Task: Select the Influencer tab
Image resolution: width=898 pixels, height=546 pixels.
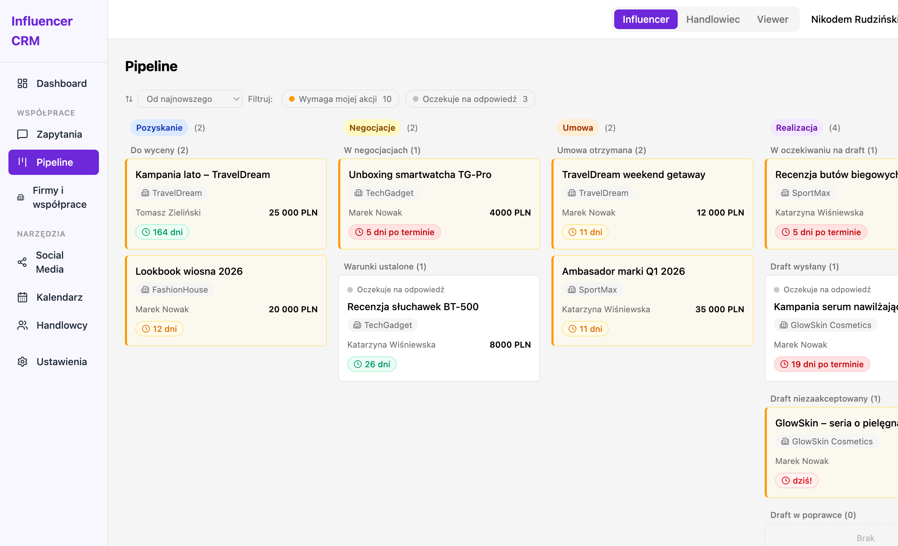Action: pyautogui.click(x=645, y=19)
